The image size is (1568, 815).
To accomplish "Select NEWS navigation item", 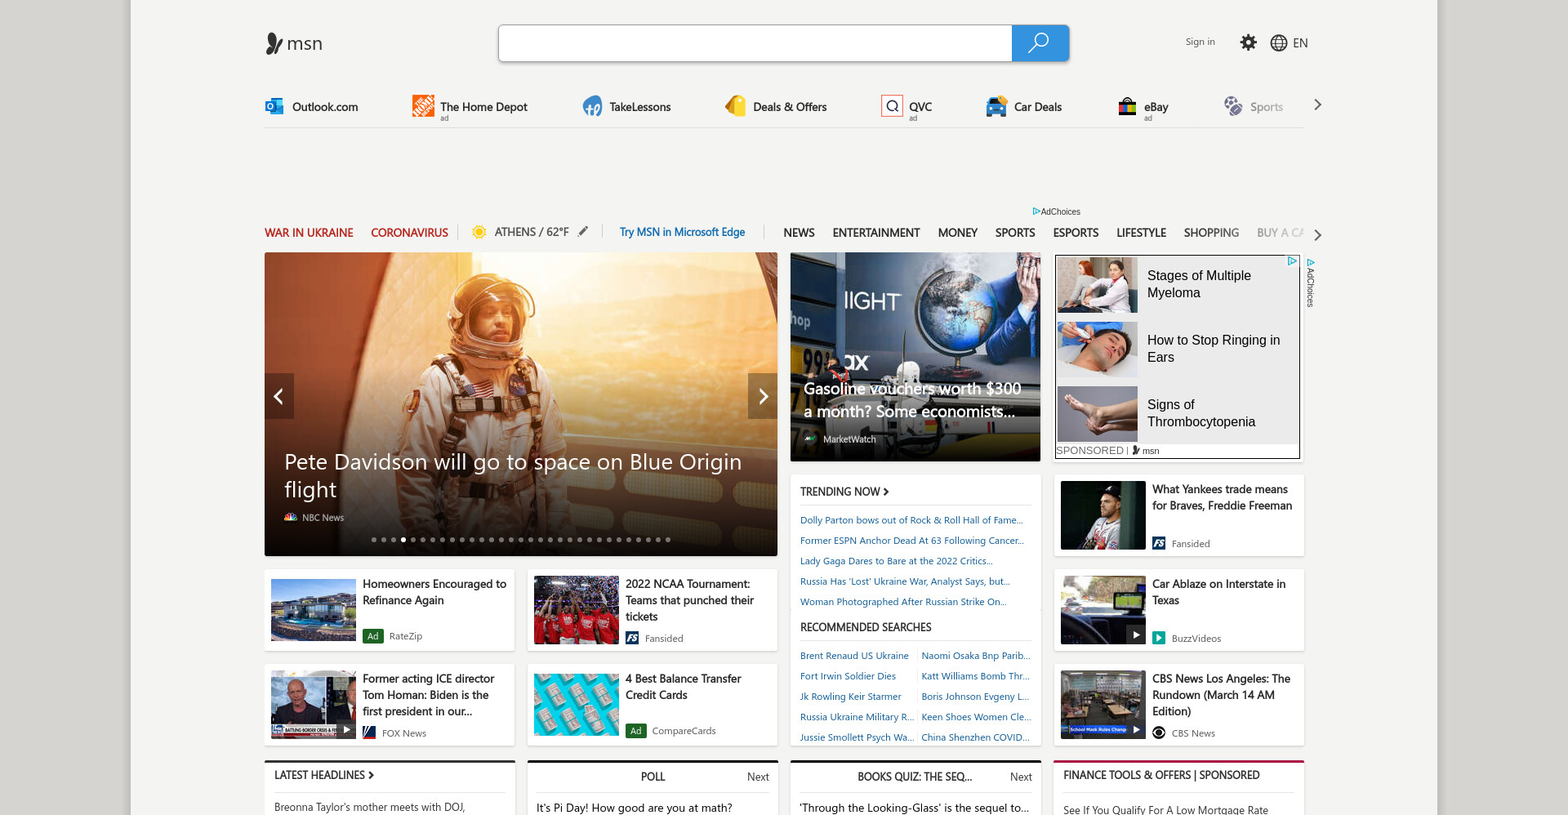I will coord(799,233).
